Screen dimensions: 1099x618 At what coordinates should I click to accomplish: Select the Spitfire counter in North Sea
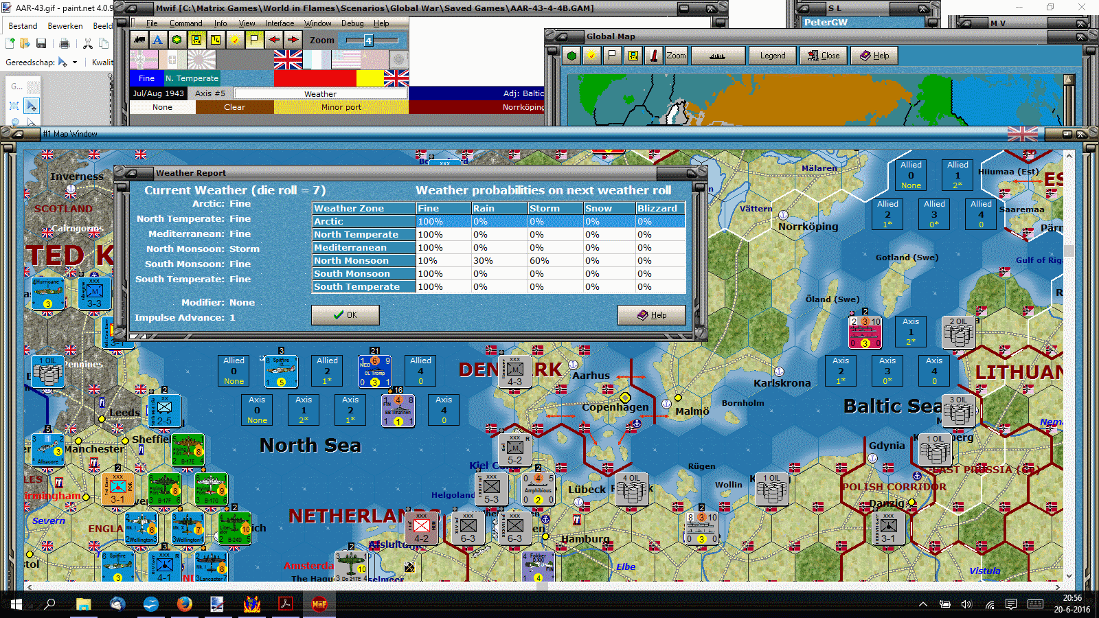coord(282,371)
